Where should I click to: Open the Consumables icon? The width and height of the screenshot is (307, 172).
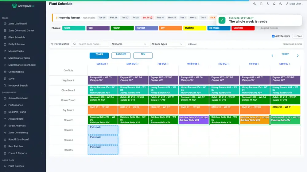coord(5,72)
